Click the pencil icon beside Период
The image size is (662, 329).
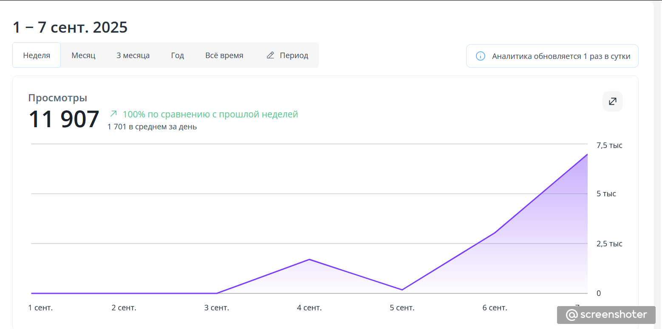click(x=270, y=55)
